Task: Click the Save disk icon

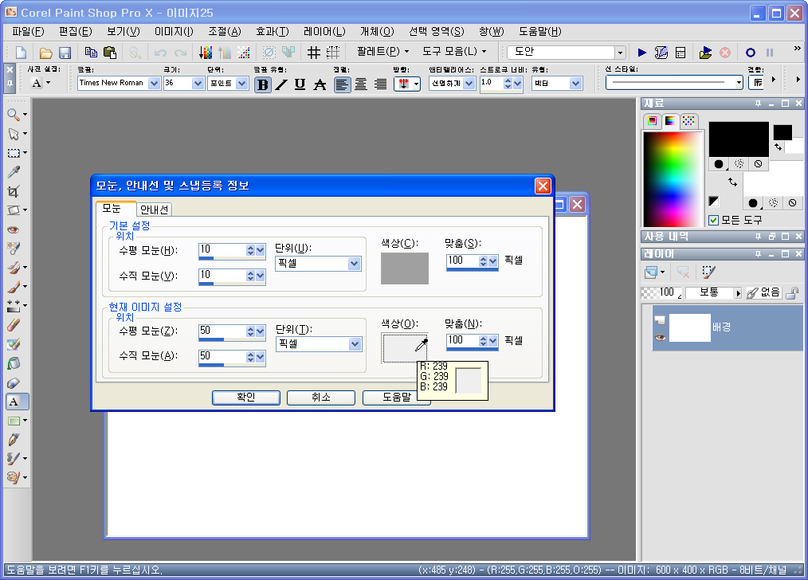Action: point(65,53)
